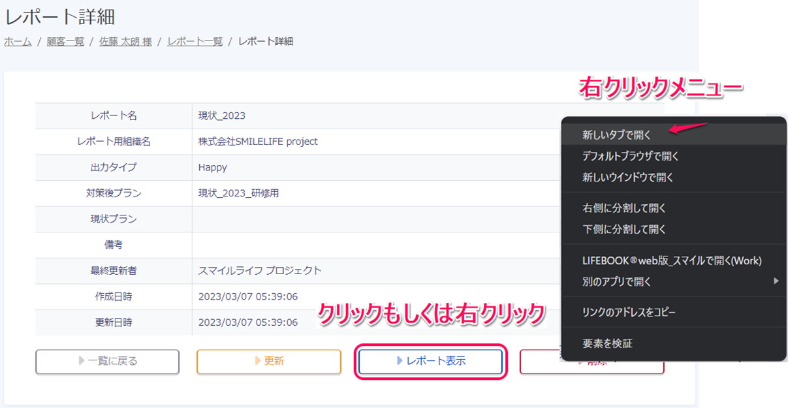This screenshot has width=788, height=408.
Task: Select 要素を検証 from the context menu
Action: [607, 343]
